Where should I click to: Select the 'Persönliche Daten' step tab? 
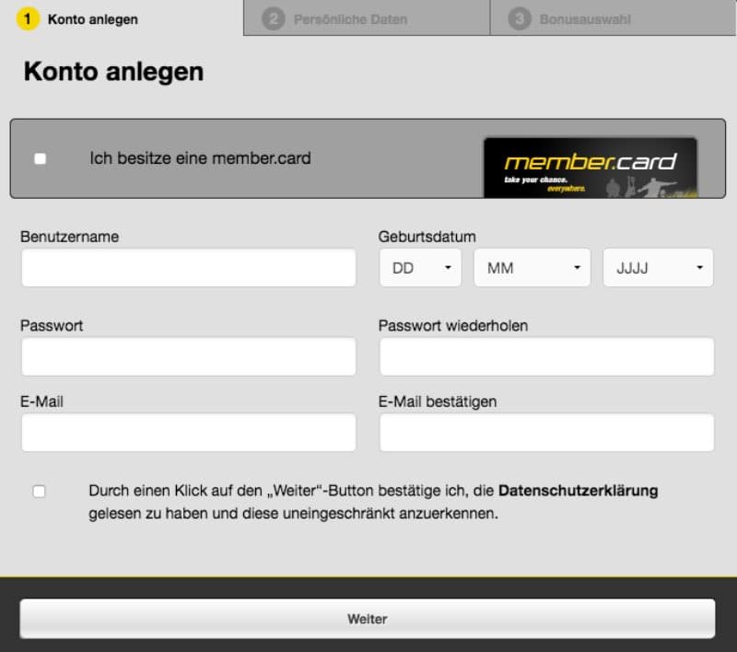point(367,17)
